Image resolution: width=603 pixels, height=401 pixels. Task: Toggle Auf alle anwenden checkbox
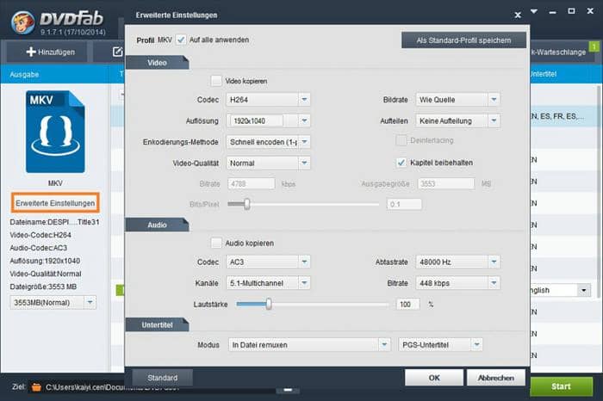click(x=181, y=40)
